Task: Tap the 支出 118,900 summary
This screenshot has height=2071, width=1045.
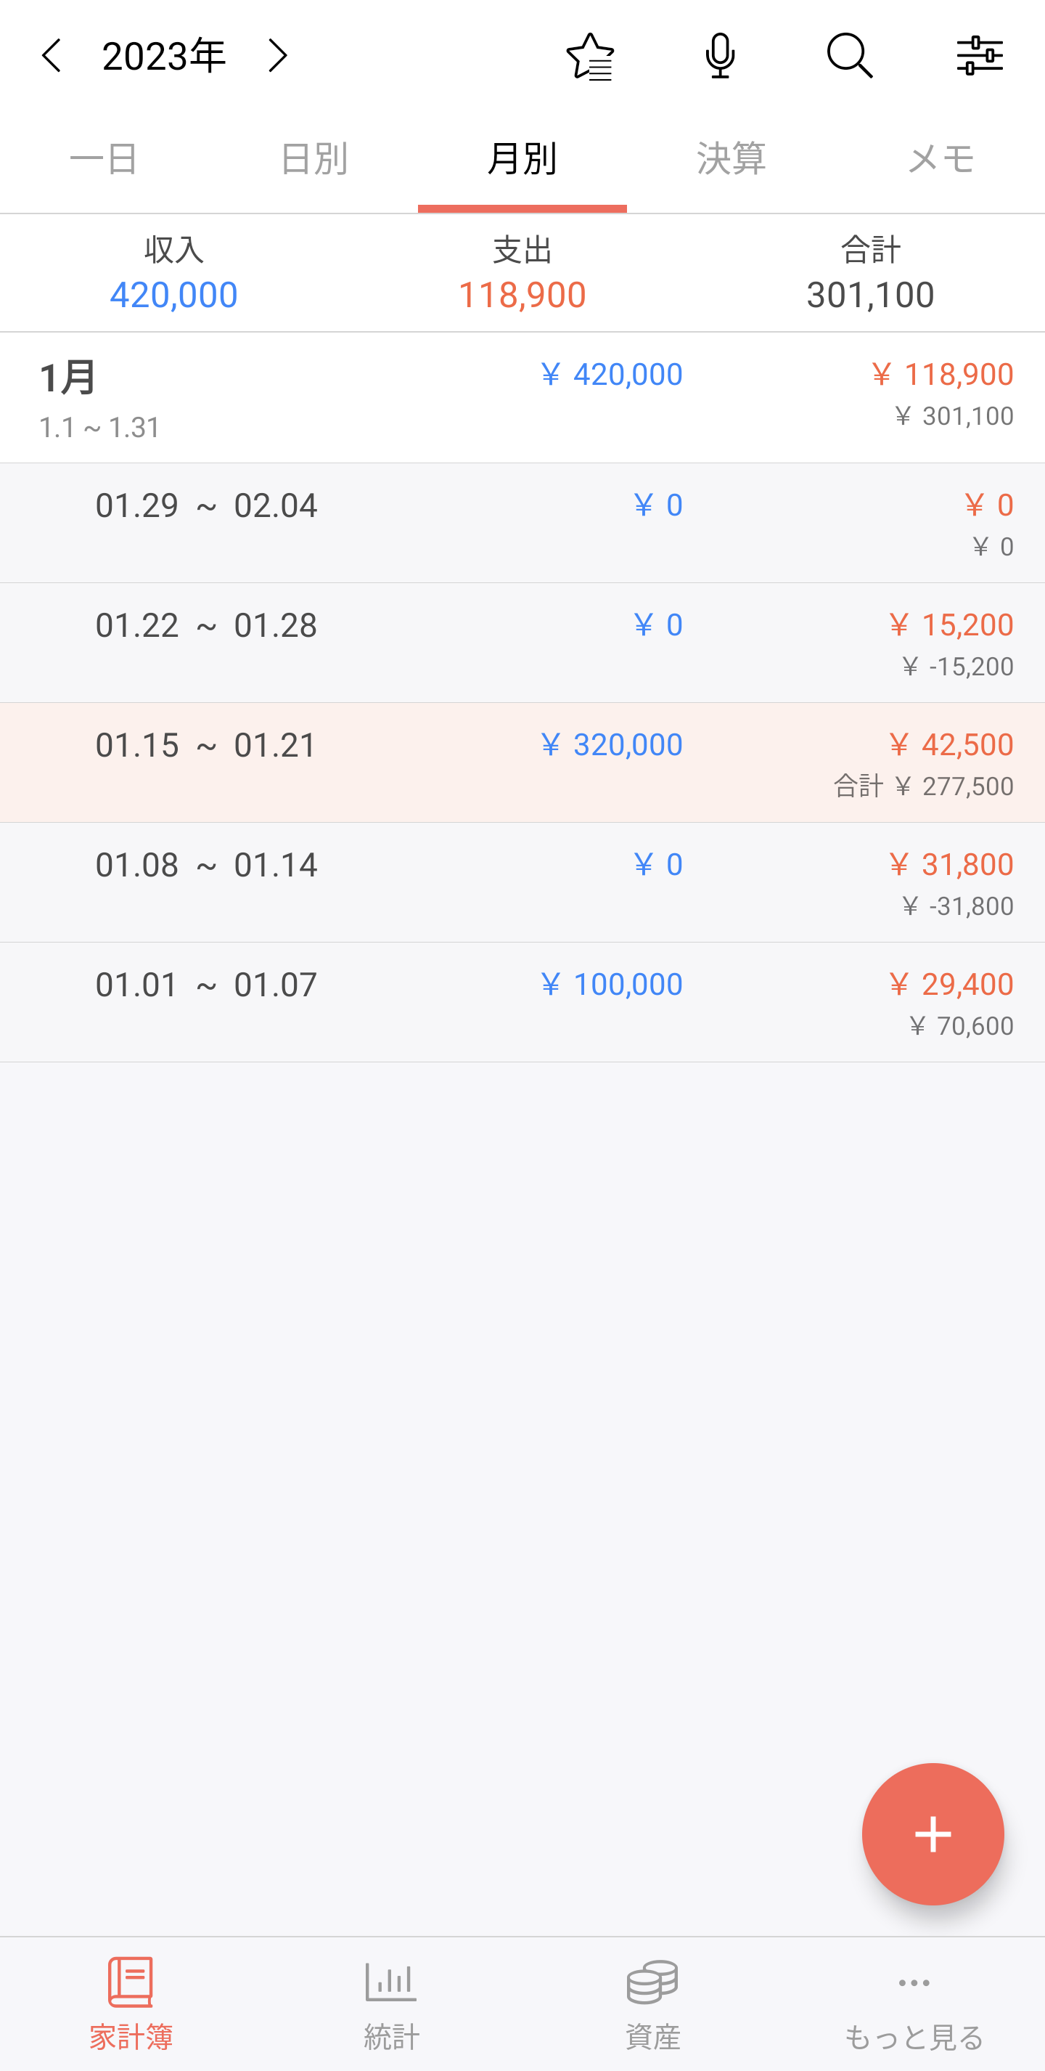Action: pos(522,273)
